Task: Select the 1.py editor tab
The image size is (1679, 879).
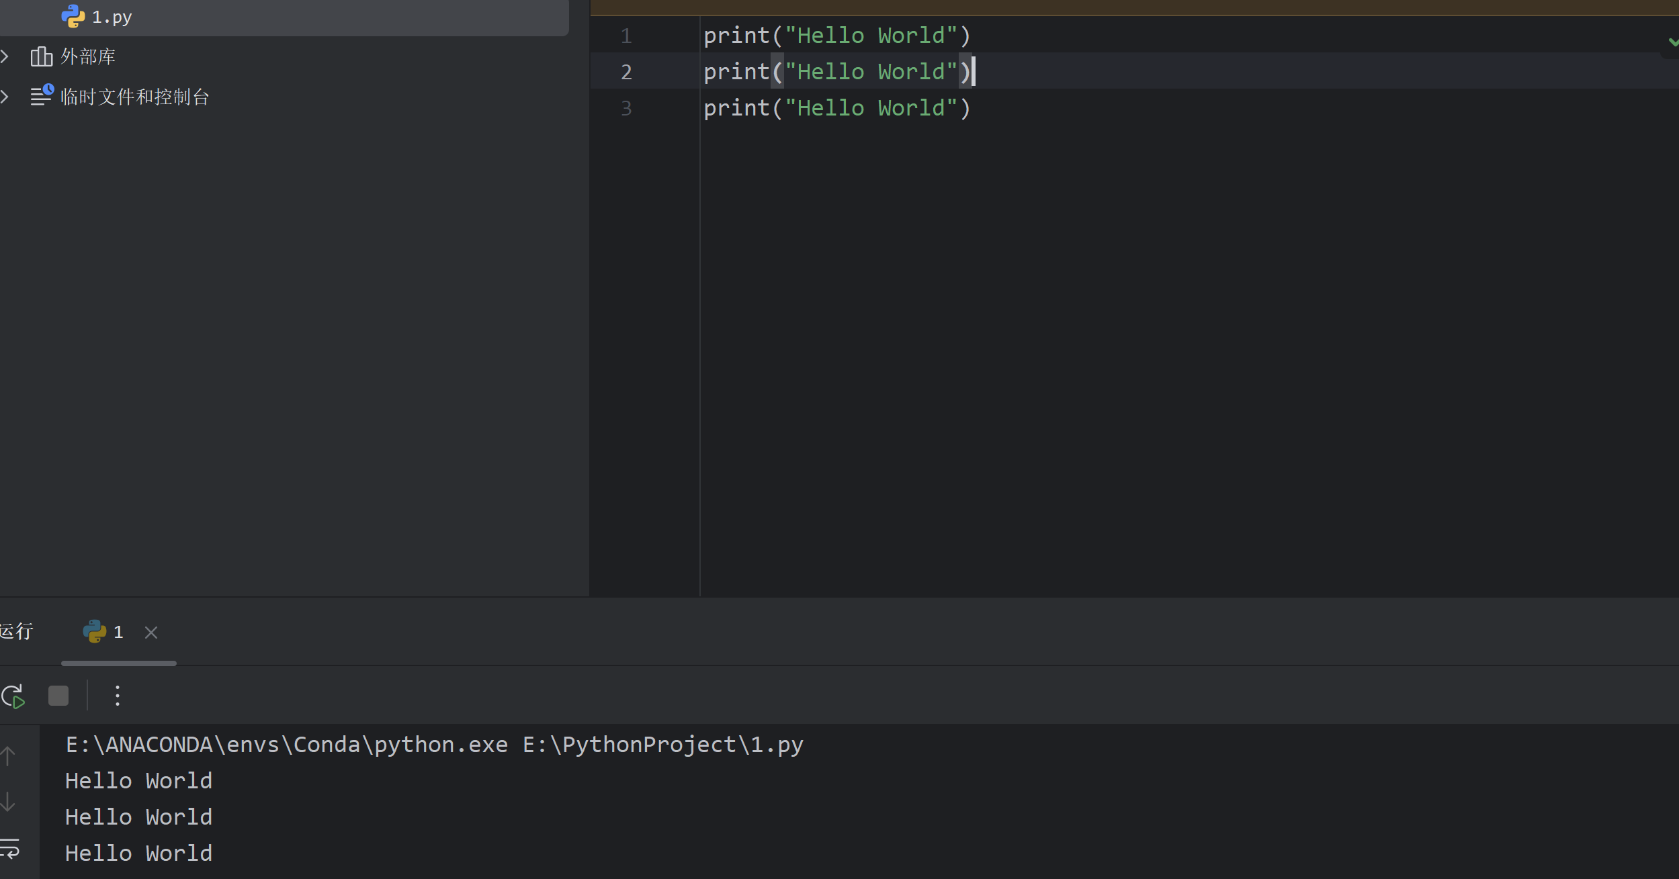Action: coord(111,15)
